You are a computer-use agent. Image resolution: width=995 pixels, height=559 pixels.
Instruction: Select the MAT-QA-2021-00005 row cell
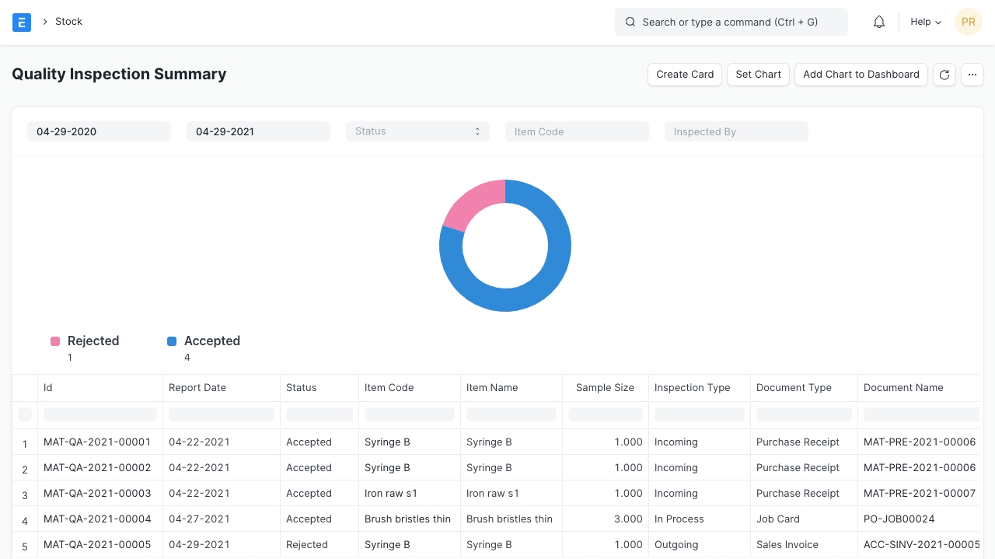(x=97, y=544)
